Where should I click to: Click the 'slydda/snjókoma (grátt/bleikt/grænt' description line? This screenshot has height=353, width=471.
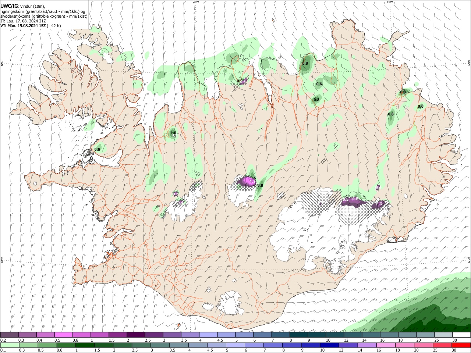[x=44, y=16]
